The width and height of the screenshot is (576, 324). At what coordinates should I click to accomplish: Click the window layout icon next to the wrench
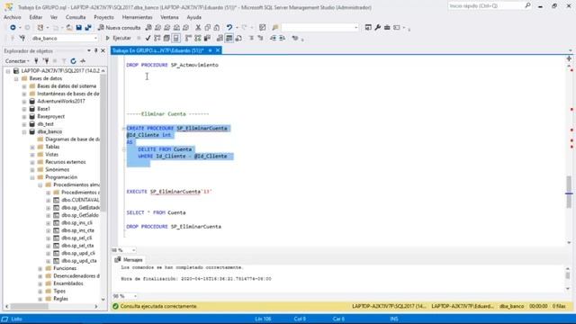point(368,28)
